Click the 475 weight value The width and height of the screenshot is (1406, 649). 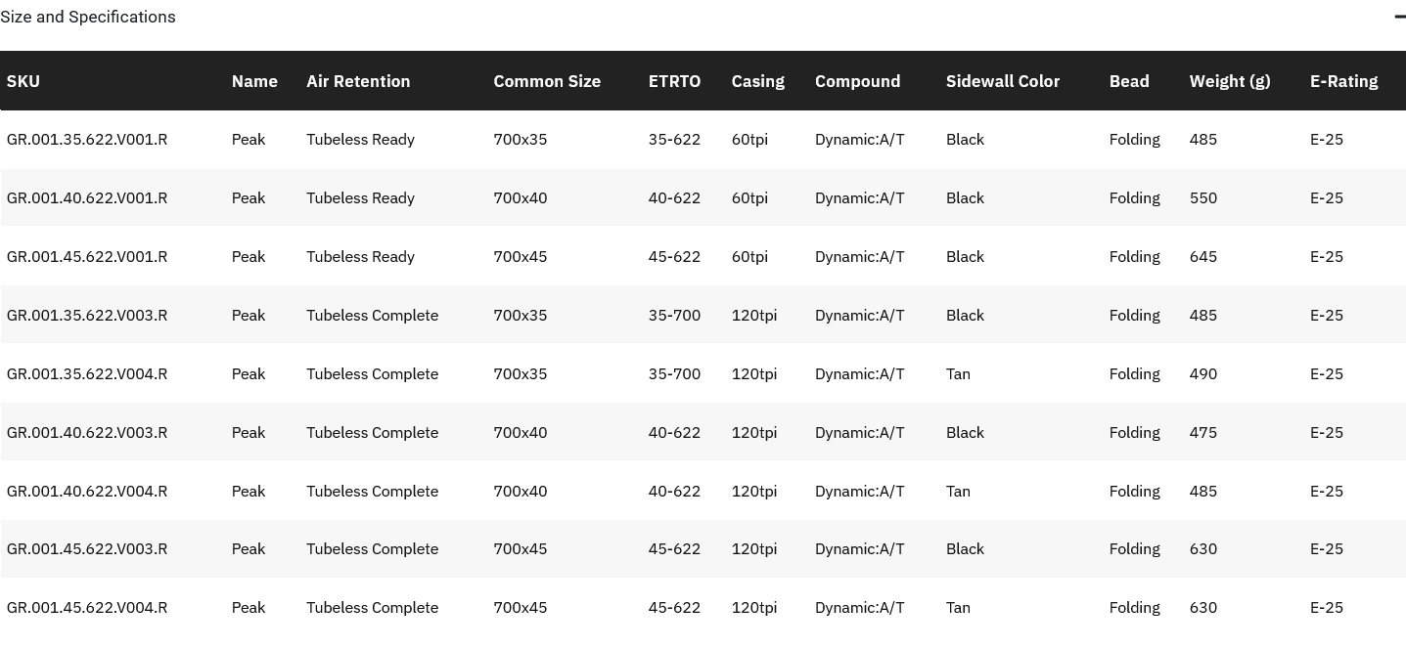pos(1202,432)
